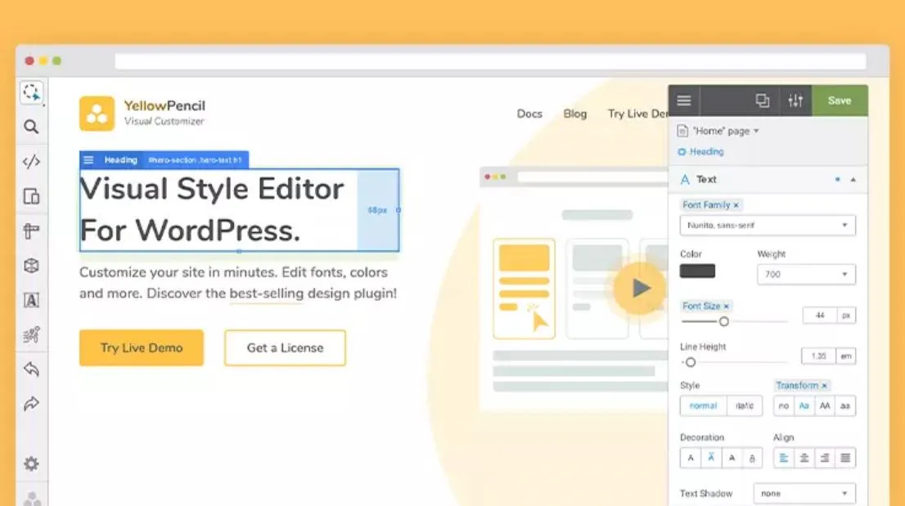Open the Text Shadow dropdown
This screenshot has width=905, height=506.
[x=804, y=493]
